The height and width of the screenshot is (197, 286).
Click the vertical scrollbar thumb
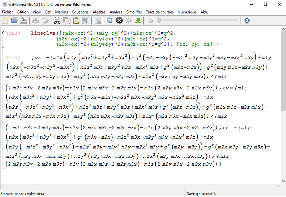click(283, 71)
